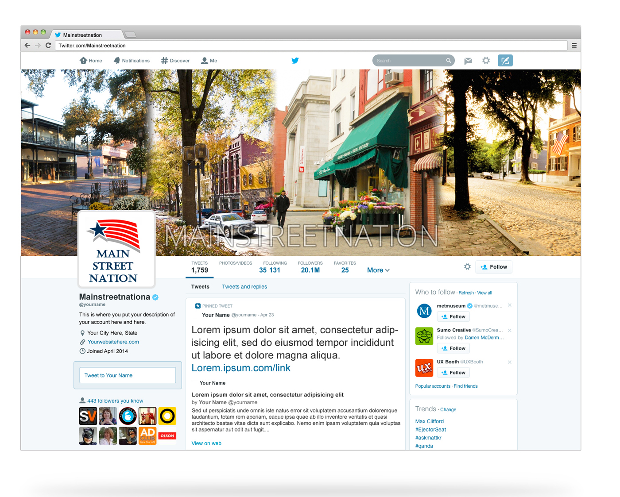Click the Yourwebsitehere.com link
The image size is (620, 497).
113,342
